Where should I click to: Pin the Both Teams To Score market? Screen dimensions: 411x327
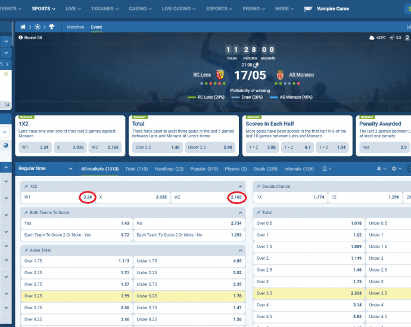(26, 213)
